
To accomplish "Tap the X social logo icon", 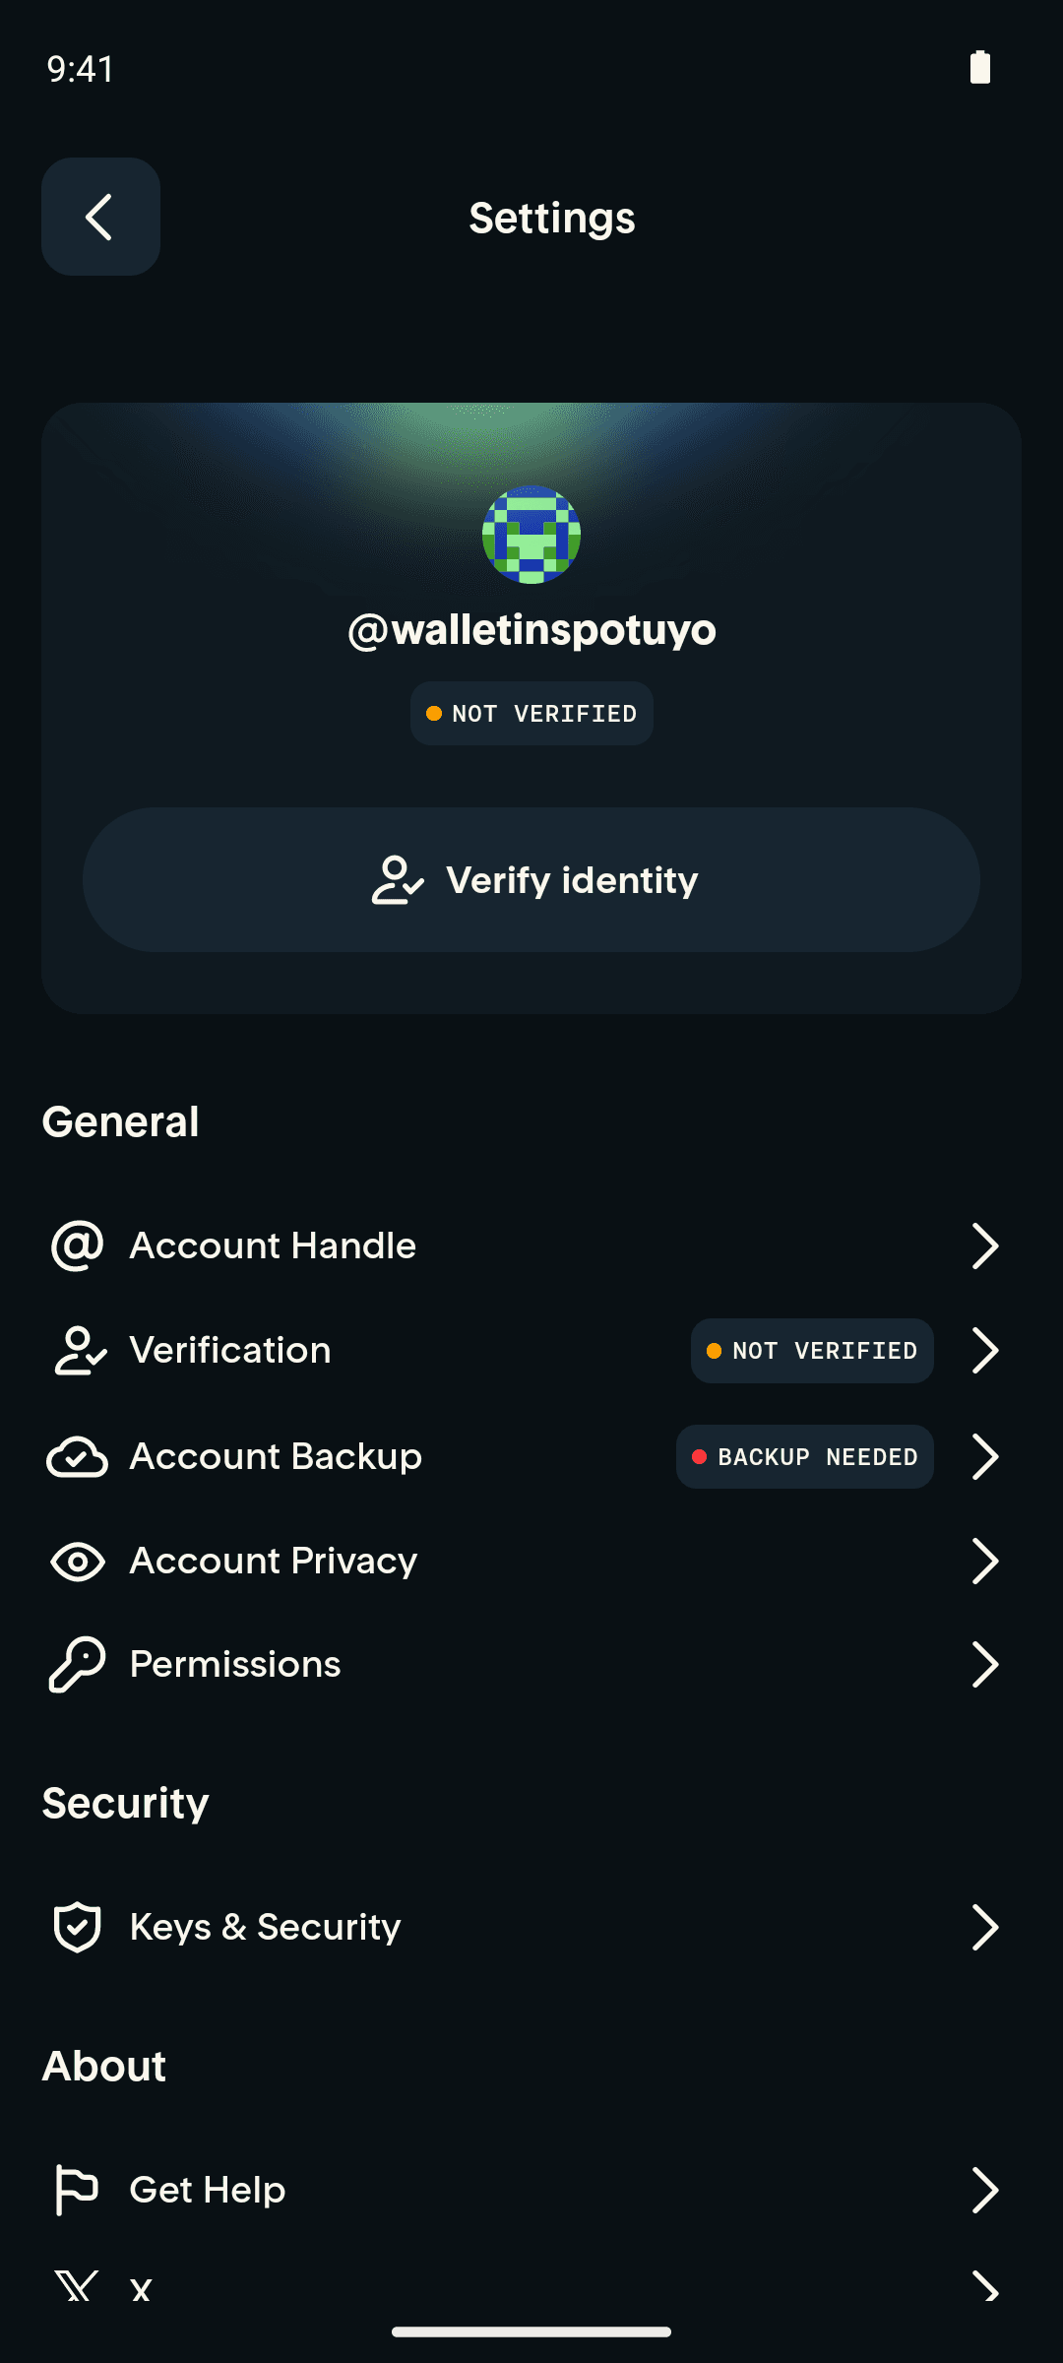I will (76, 2286).
